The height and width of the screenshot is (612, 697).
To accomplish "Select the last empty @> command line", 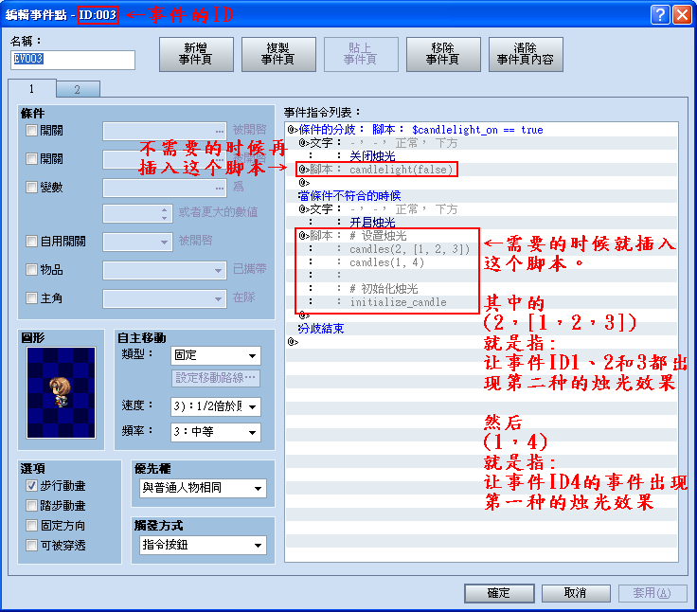I will click(x=481, y=342).
